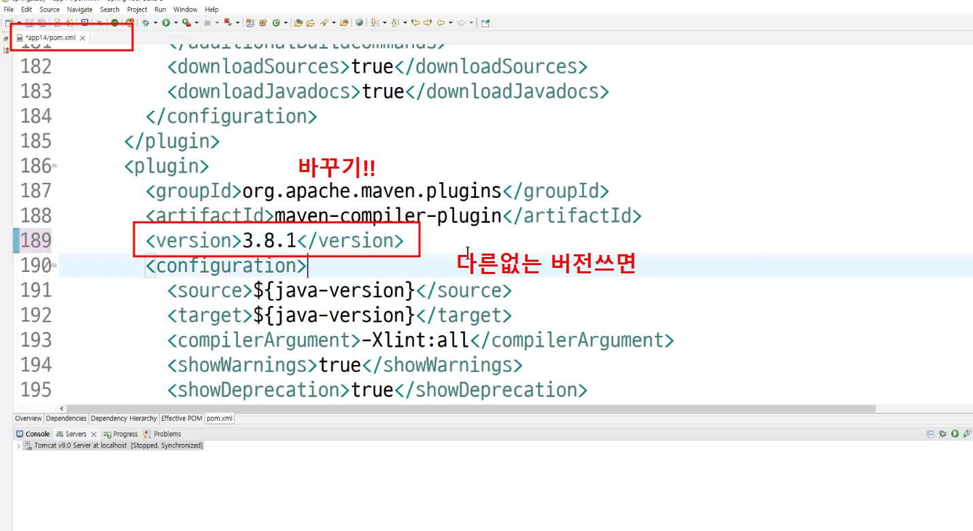The height and width of the screenshot is (531, 973).
Task: Switch to the Effective POM tab
Action: click(x=182, y=419)
